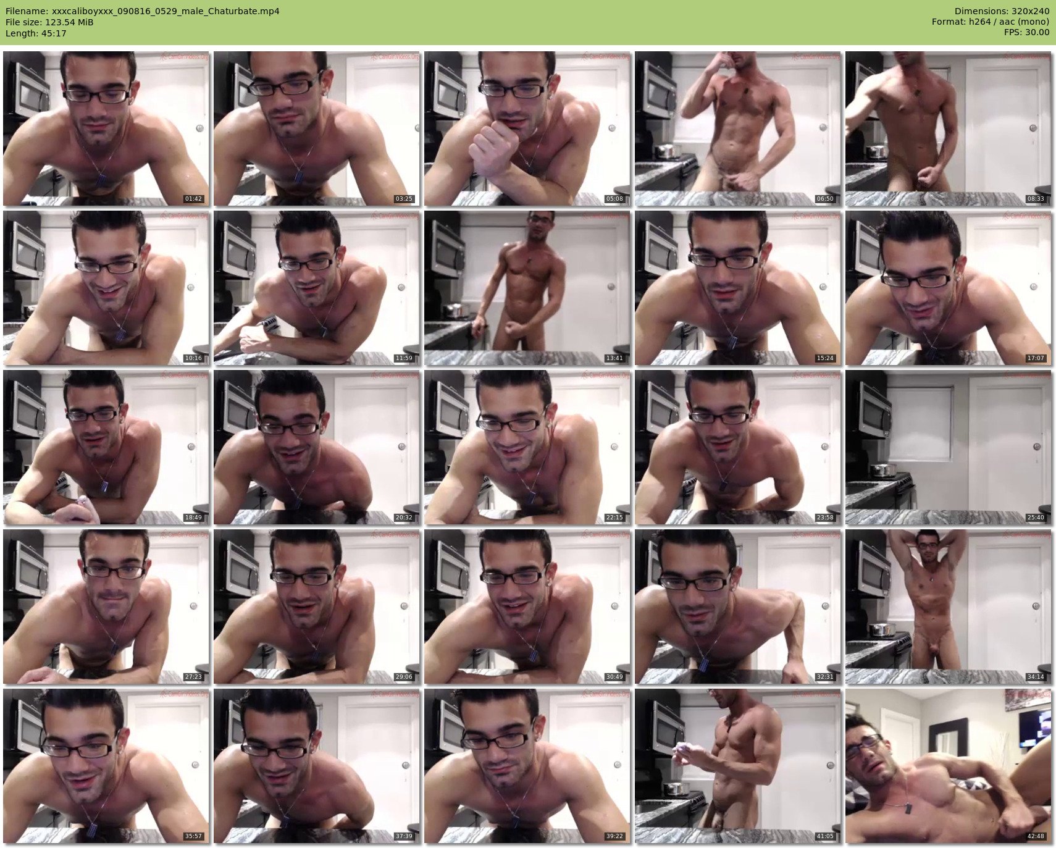Click the frame stamped 41:05
Viewport: 1056px width, 848px height.
[x=738, y=766]
